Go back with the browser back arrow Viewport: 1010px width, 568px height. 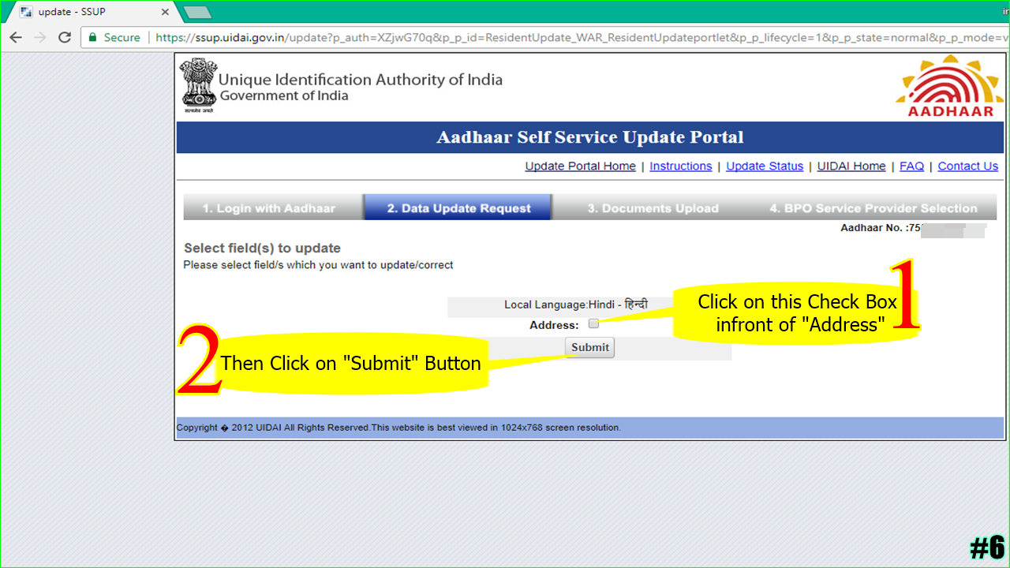[x=16, y=37]
